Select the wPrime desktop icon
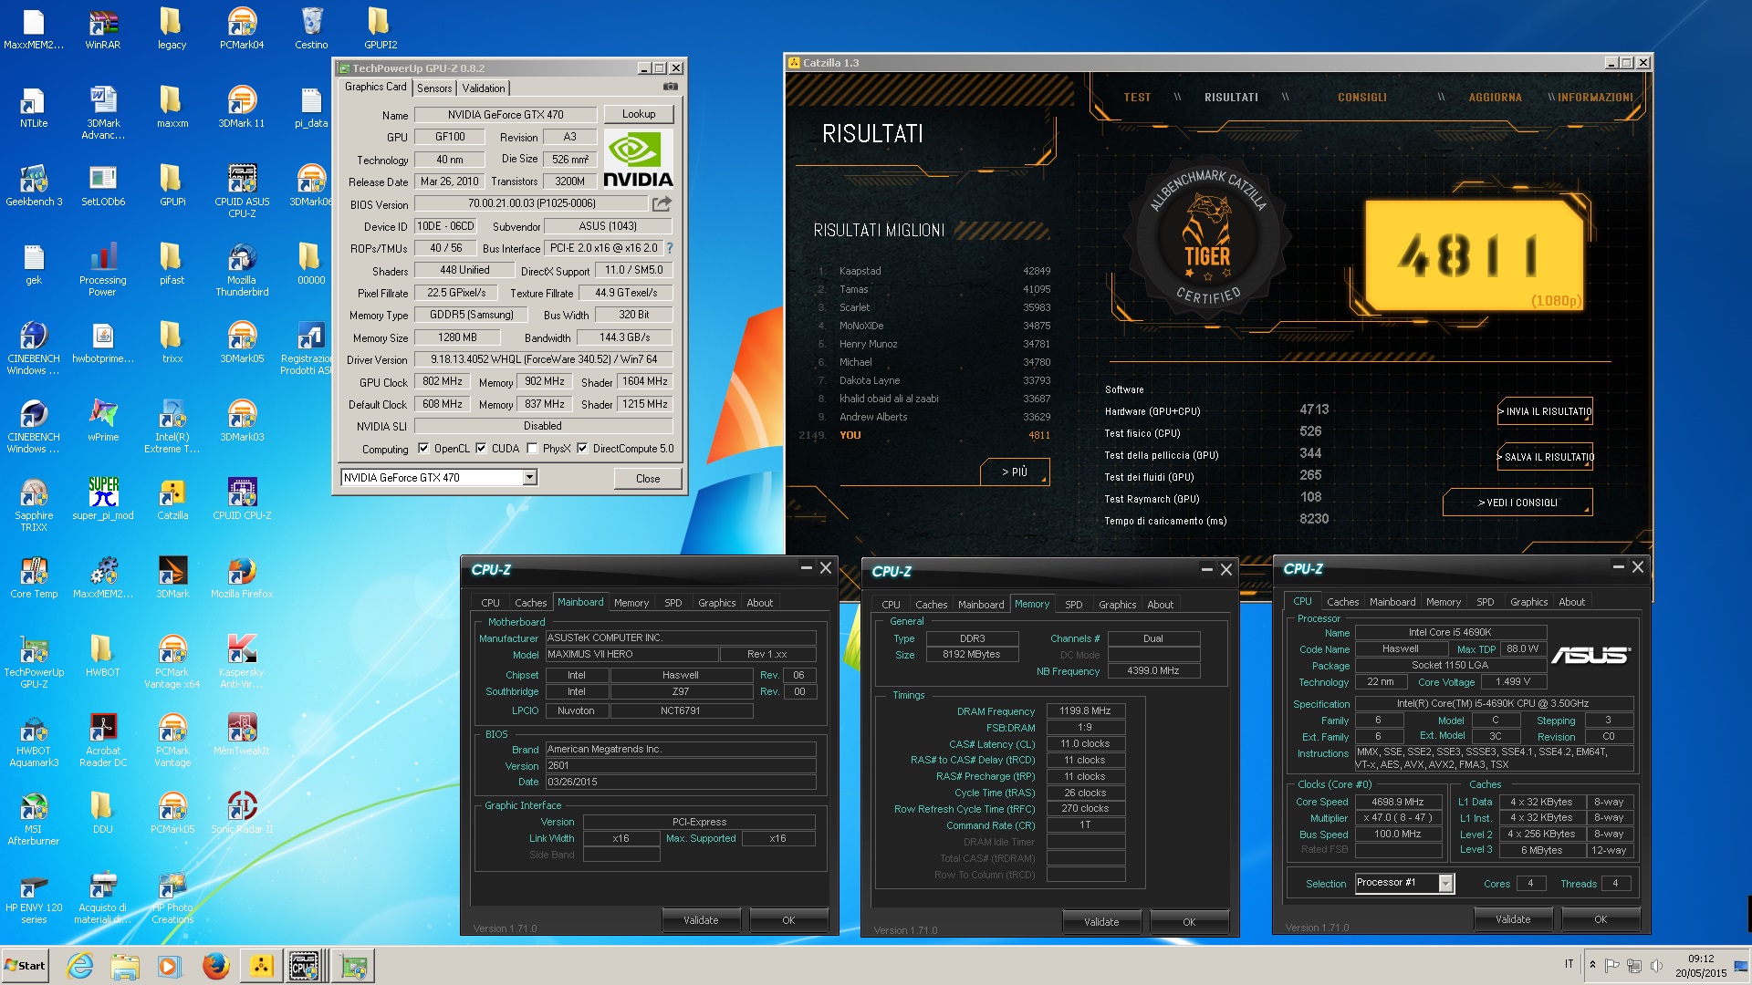Image resolution: width=1752 pixels, height=985 pixels. (x=103, y=420)
